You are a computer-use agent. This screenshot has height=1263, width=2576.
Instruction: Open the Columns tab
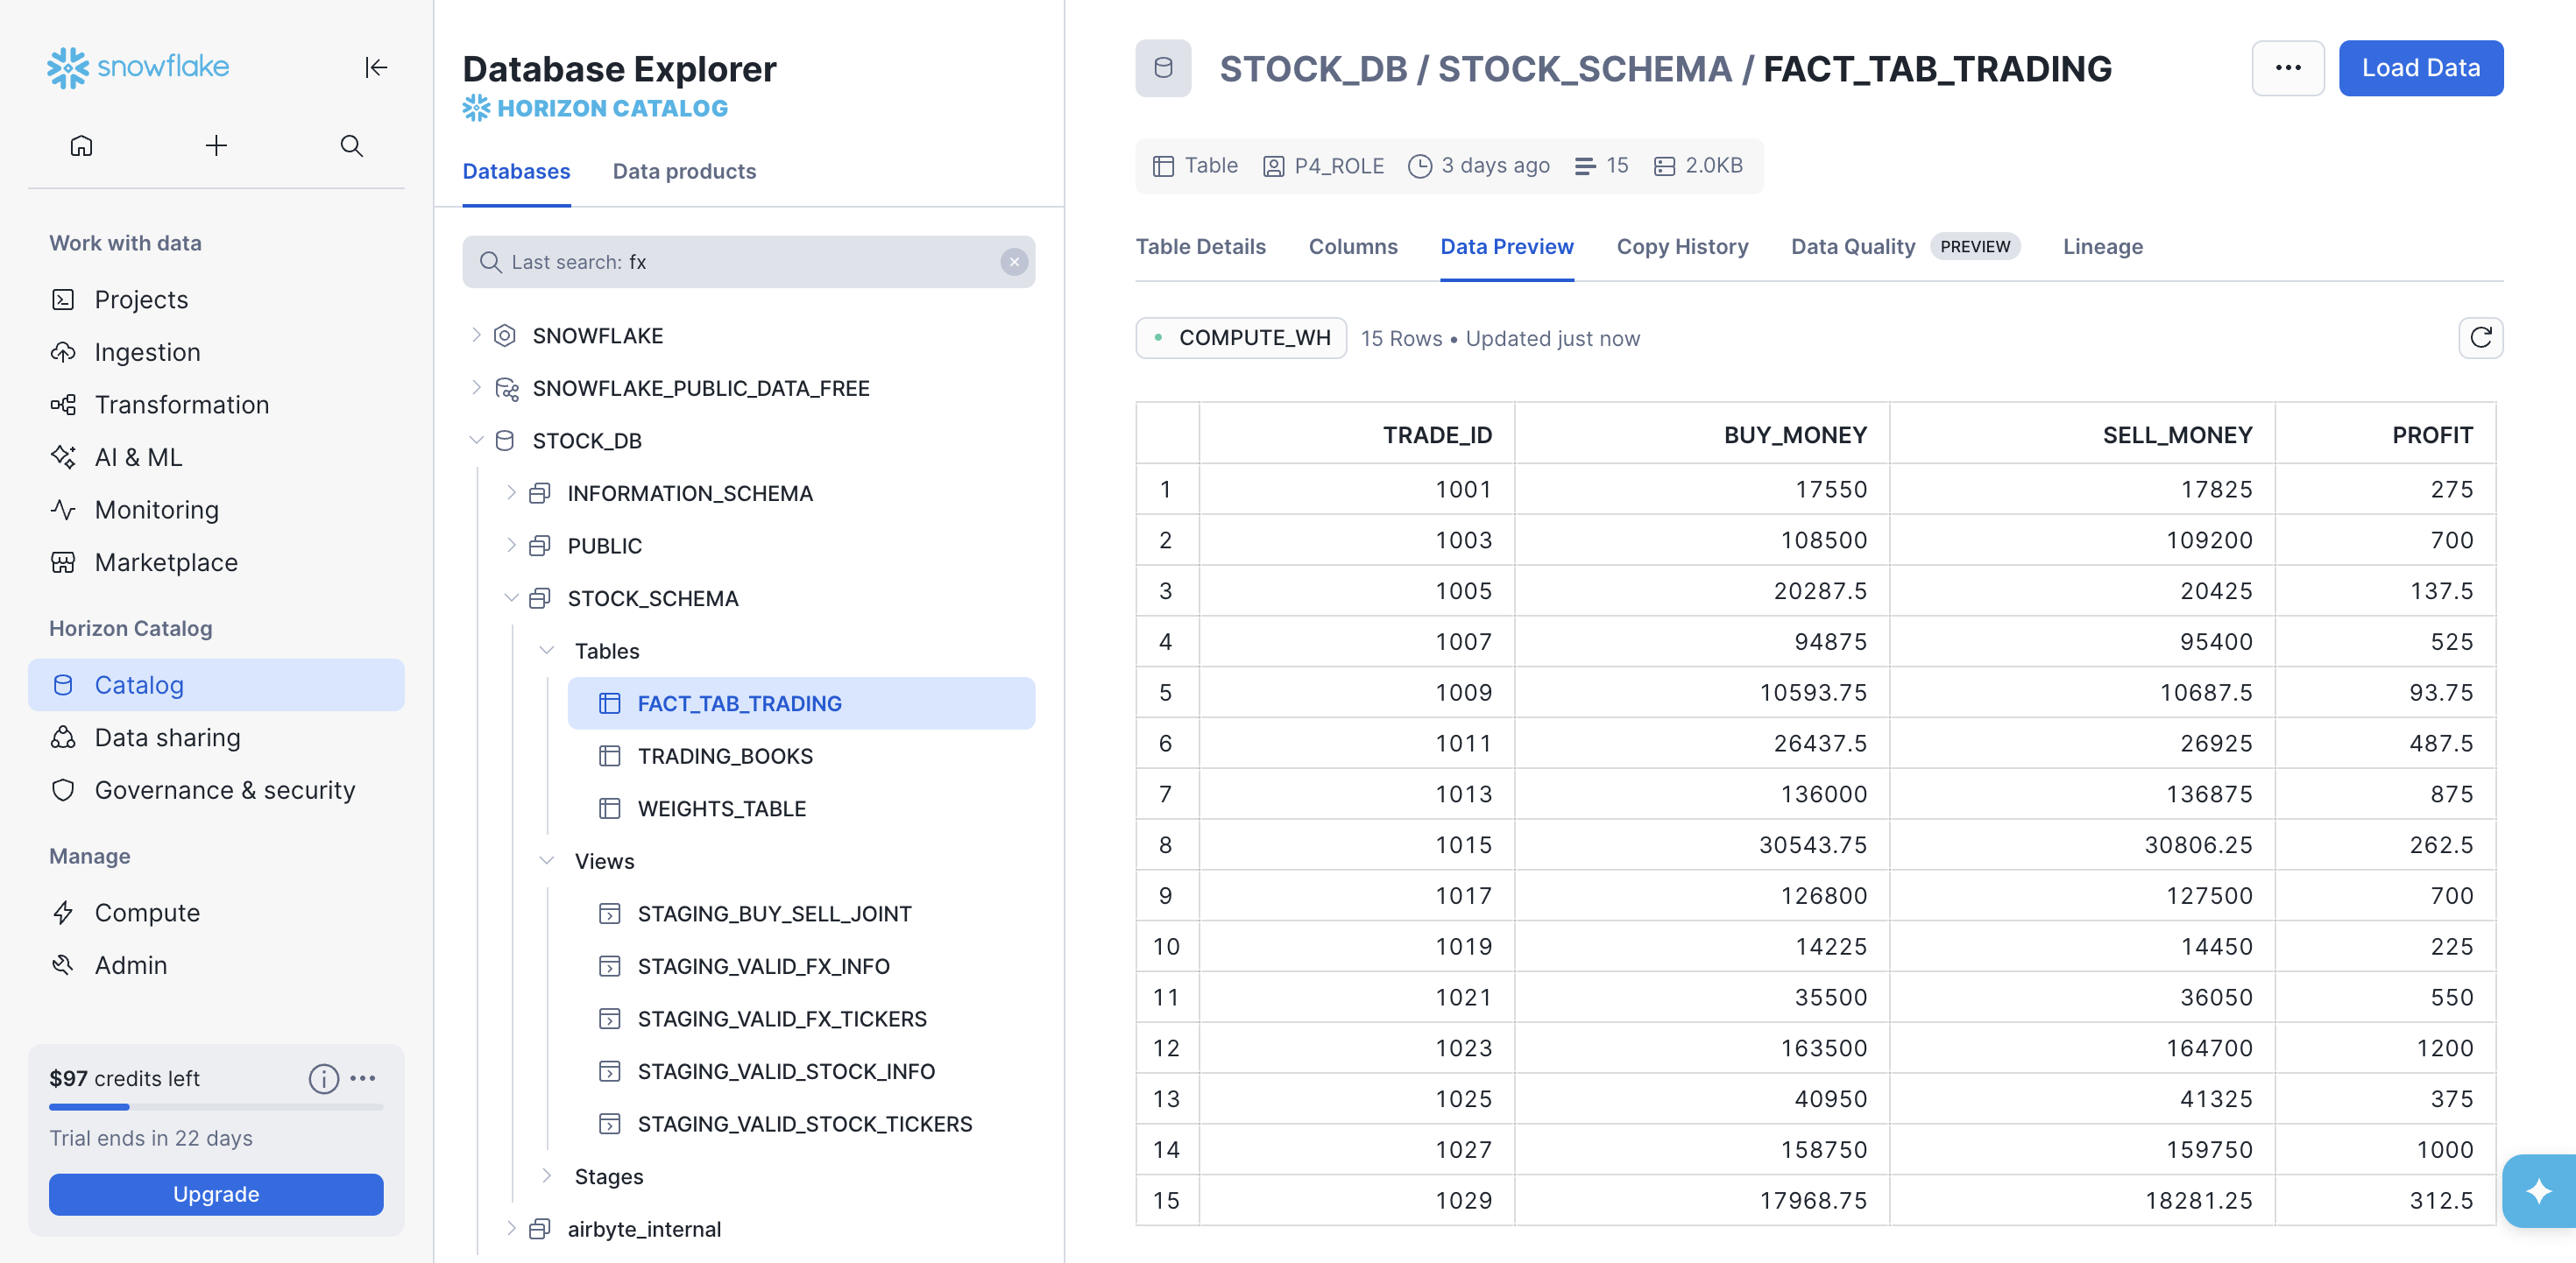coord(1352,247)
